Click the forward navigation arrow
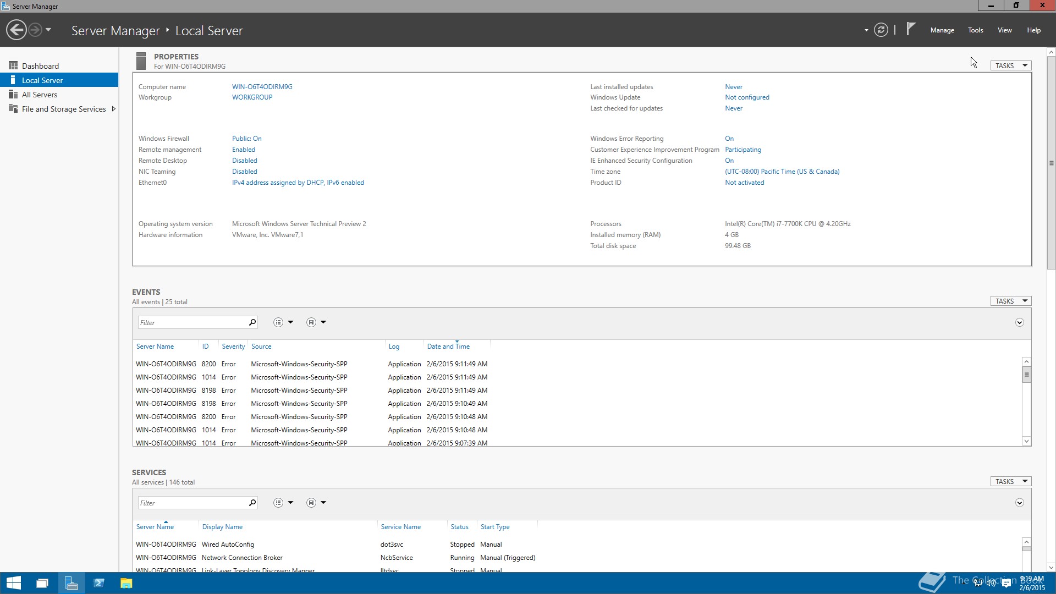This screenshot has width=1056, height=594. [35, 30]
